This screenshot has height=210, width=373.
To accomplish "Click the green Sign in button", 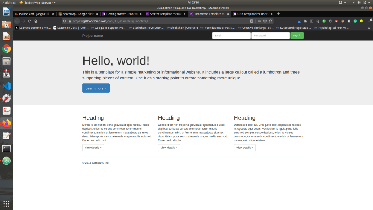I will tap(297, 36).
